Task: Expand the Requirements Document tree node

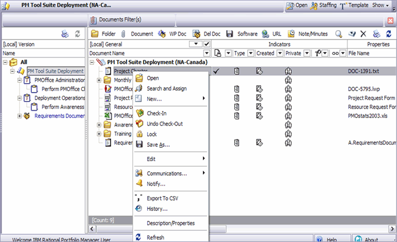Action: (20, 116)
